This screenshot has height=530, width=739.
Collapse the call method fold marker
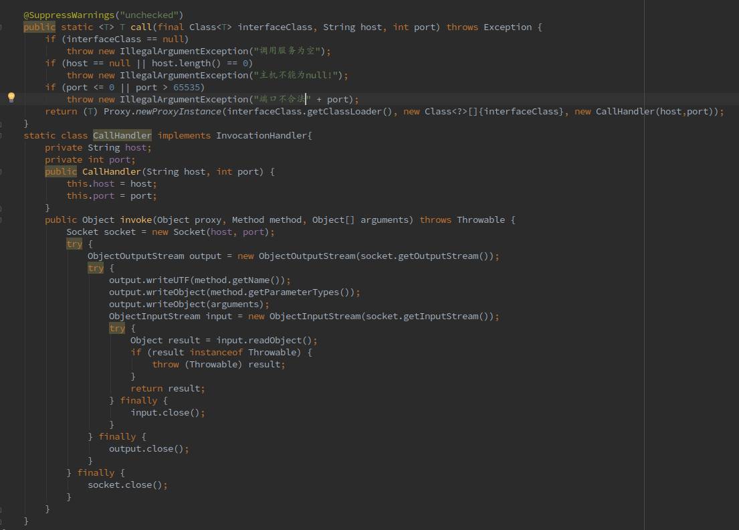coord(2,27)
